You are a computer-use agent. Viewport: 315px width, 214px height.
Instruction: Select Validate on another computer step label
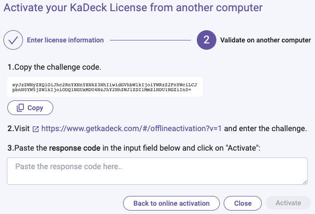point(266,40)
